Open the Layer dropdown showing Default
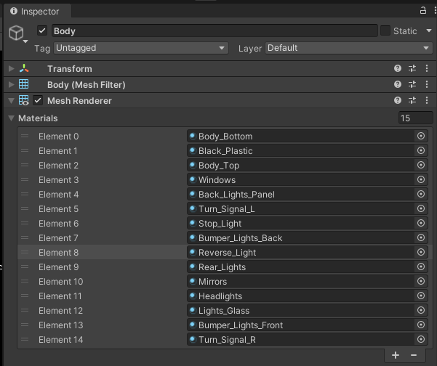This screenshot has width=437, height=366. pyautogui.click(x=348, y=48)
